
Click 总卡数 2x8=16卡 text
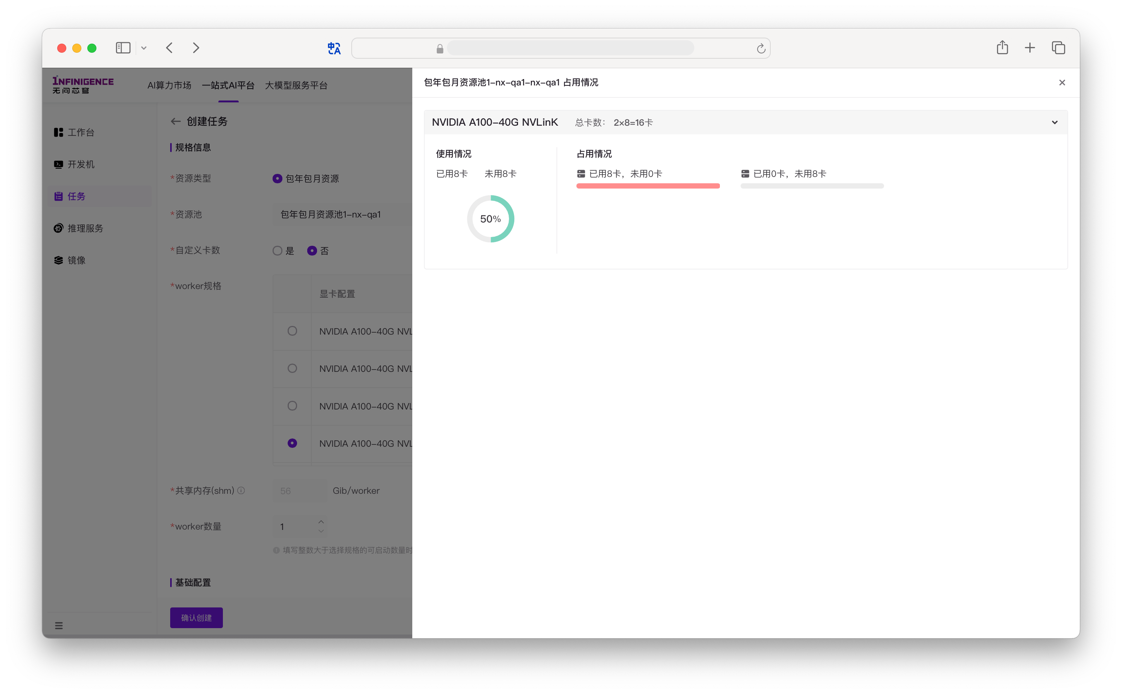pyautogui.click(x=614, y=123)
